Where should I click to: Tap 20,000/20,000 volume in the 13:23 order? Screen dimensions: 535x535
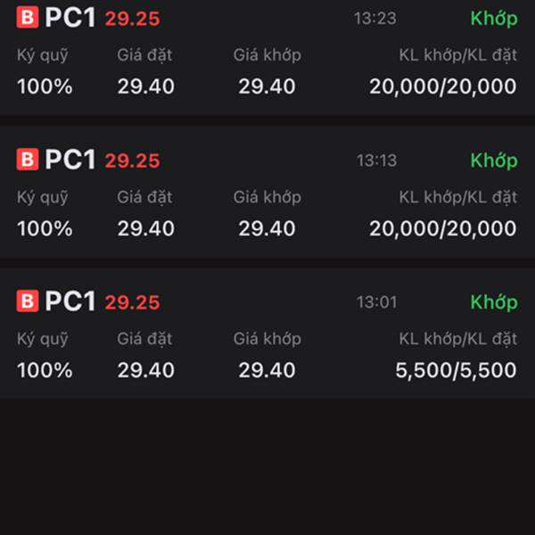click(443, 86)
